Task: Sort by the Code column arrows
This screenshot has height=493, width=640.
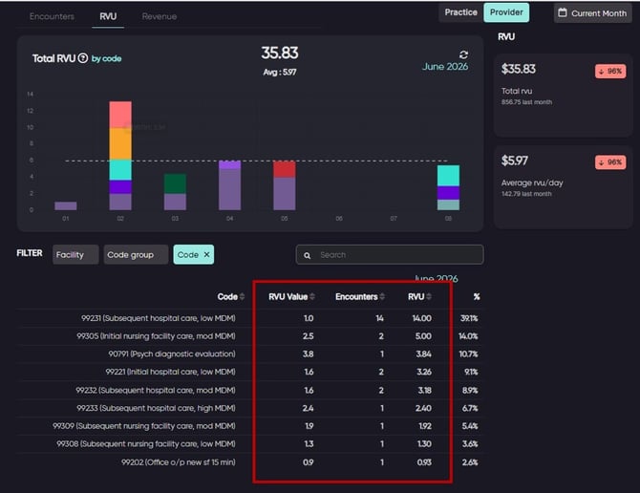Action: coord(242,297)
